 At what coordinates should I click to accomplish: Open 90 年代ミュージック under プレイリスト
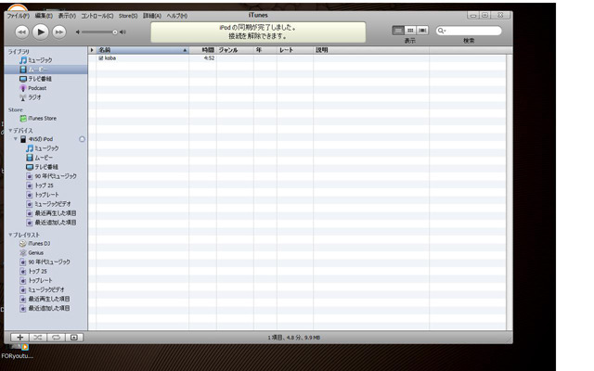click(45, 262)
